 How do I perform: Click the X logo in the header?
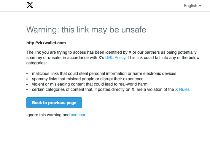(x=30, y=5)
